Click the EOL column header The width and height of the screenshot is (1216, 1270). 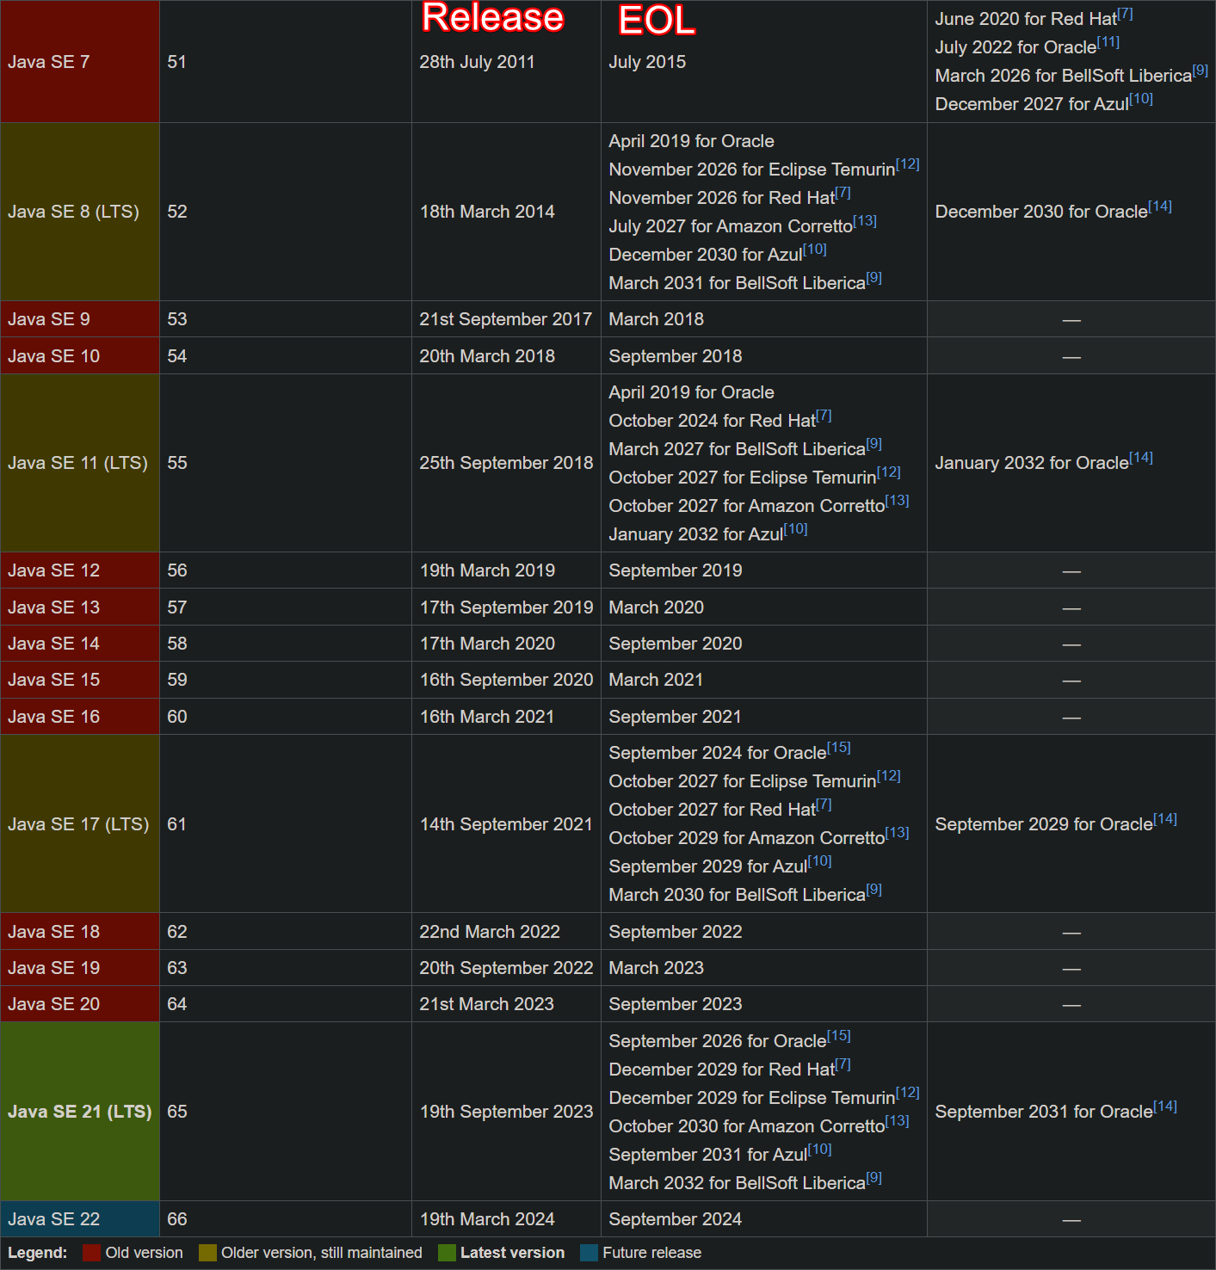click(x=657, y=20)
